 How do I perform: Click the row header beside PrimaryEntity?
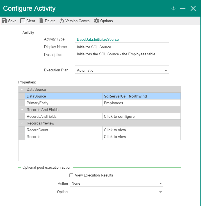tap(22, 103)
